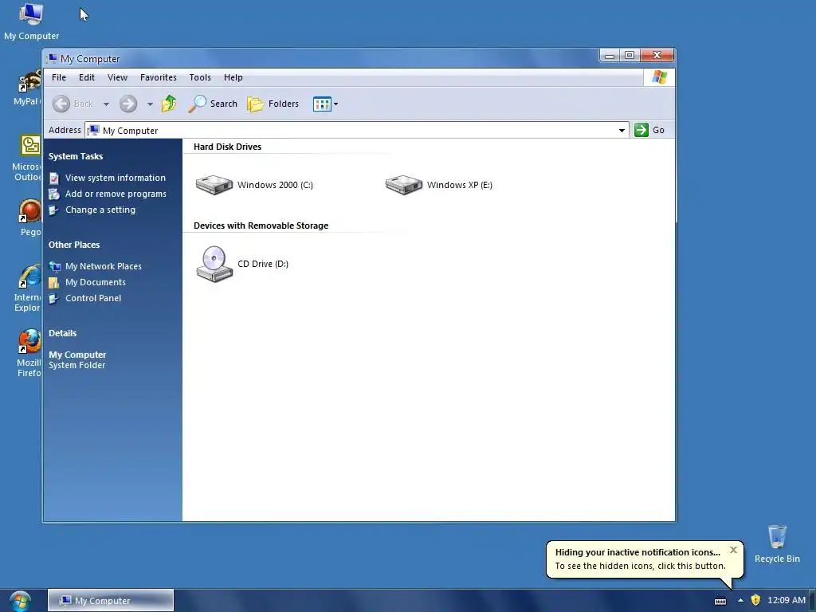The image size is (816, 612).
Task: Open the Views icon button
Action: tap(322, 104)
